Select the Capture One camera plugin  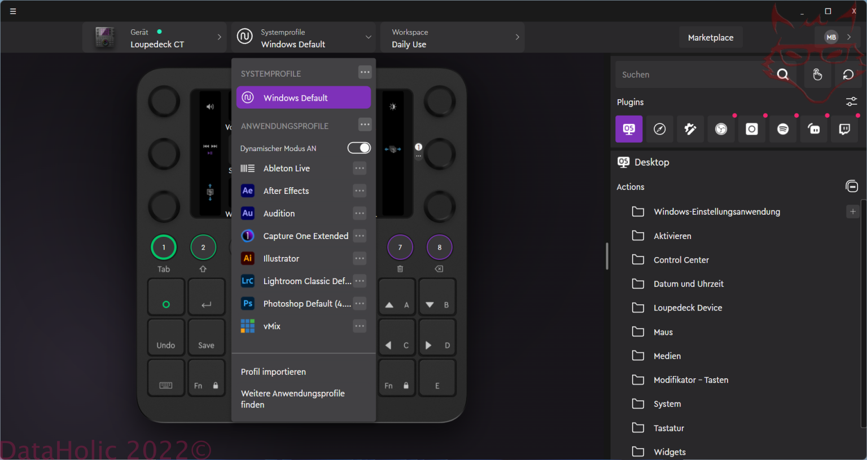[752, 129]
